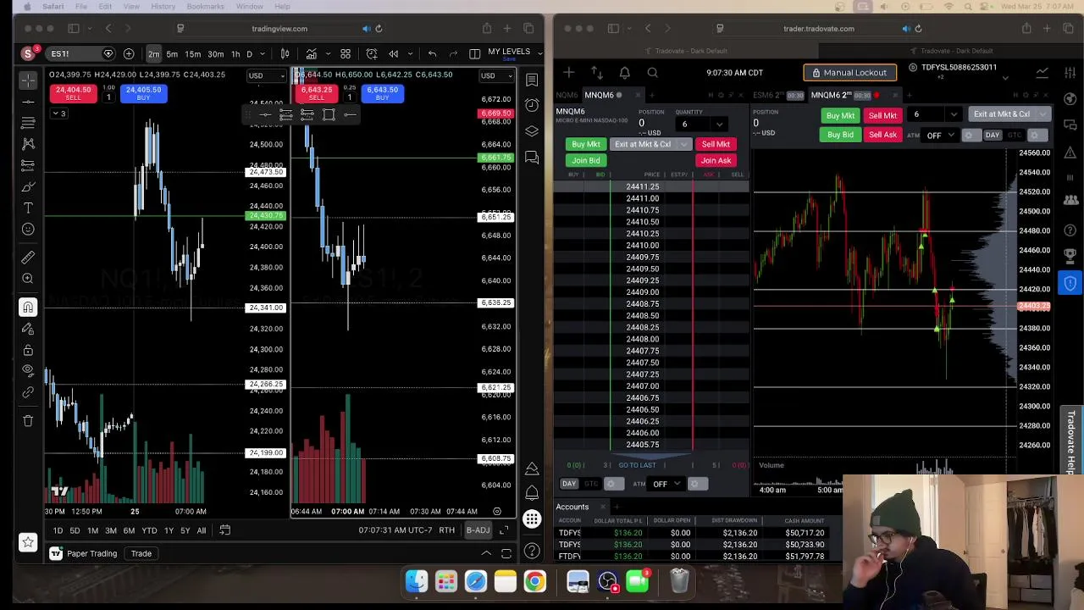
Task: Create an alert with the alarm-plus icon
Action: (372, 54)
